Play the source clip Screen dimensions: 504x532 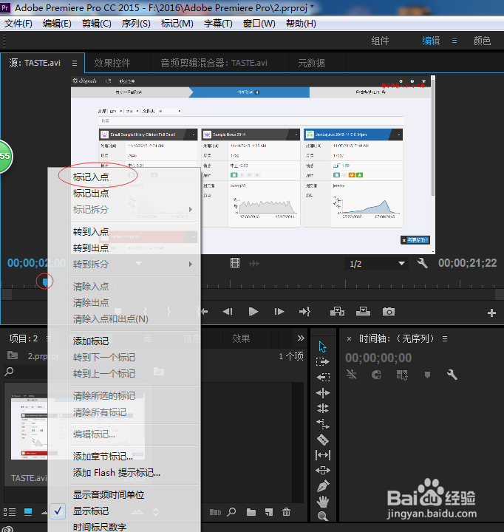pos(253,312)
